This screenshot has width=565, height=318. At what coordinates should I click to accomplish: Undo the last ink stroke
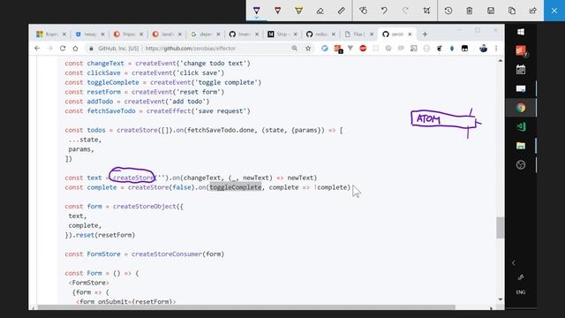[x=384, y=11]
